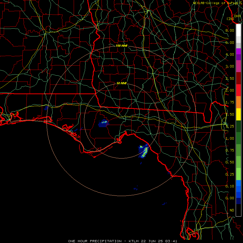This screenshot has width=243, height=243.
Task: Click the bright red legend swatch
Action: tap(238, 90)
